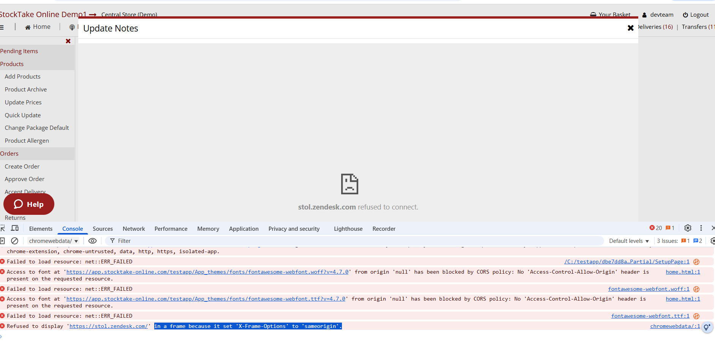
Task: Open the home.html:1 error source link
Action: (x=683, y=272)
